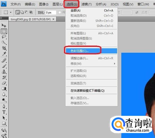The image size is (155, 138).
Task: Toggle the Add to Selection mode button
Action: (22, 12)
